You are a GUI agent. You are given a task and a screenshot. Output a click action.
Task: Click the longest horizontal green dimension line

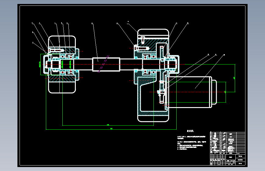click(x=111, y=129)
